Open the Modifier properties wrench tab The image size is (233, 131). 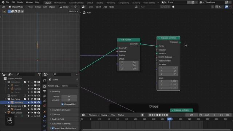pyautogui.click(x=44, y=116)
